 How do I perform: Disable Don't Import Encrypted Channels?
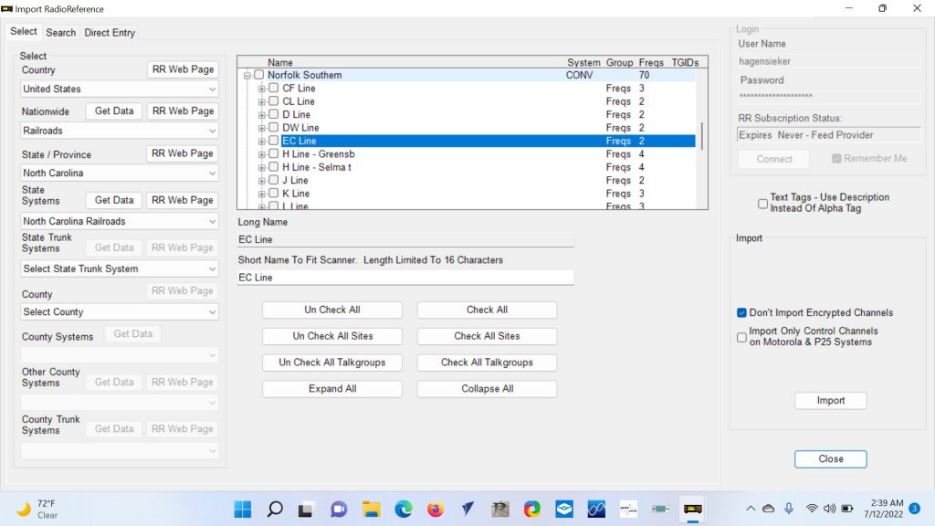coord(742,313)
